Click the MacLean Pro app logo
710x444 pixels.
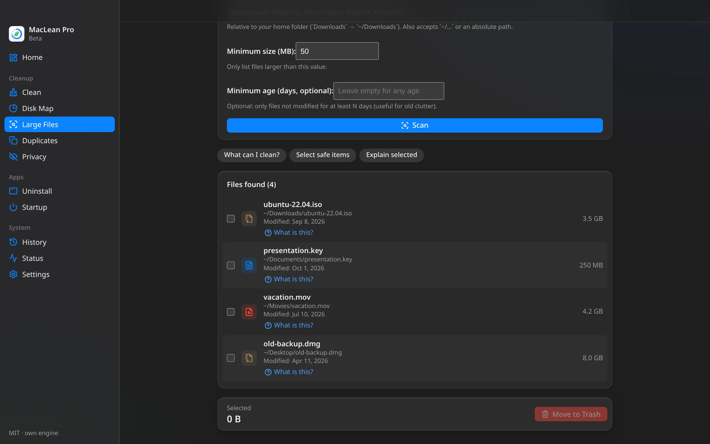[16, 34]
